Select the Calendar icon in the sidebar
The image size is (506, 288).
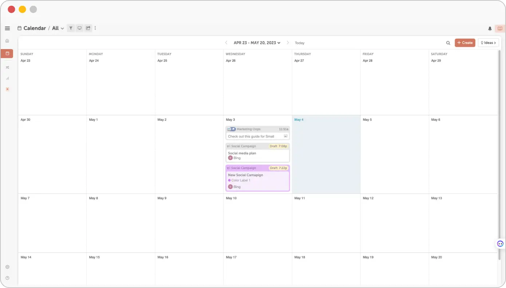point(7,53)
